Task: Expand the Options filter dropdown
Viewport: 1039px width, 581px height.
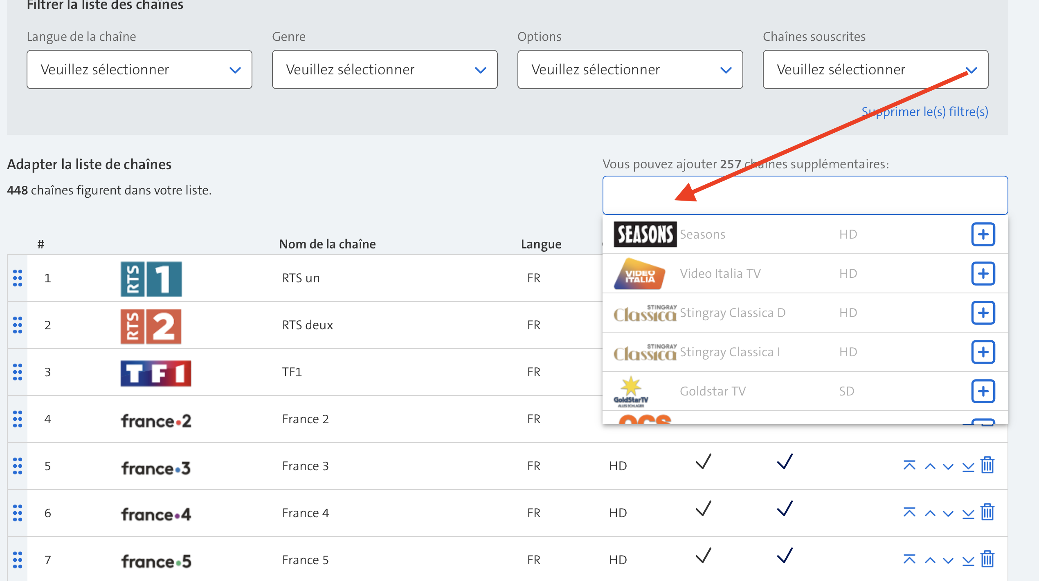Action: coord(630,69)
